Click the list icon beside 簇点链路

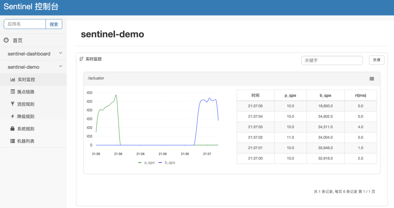point(13,92)
